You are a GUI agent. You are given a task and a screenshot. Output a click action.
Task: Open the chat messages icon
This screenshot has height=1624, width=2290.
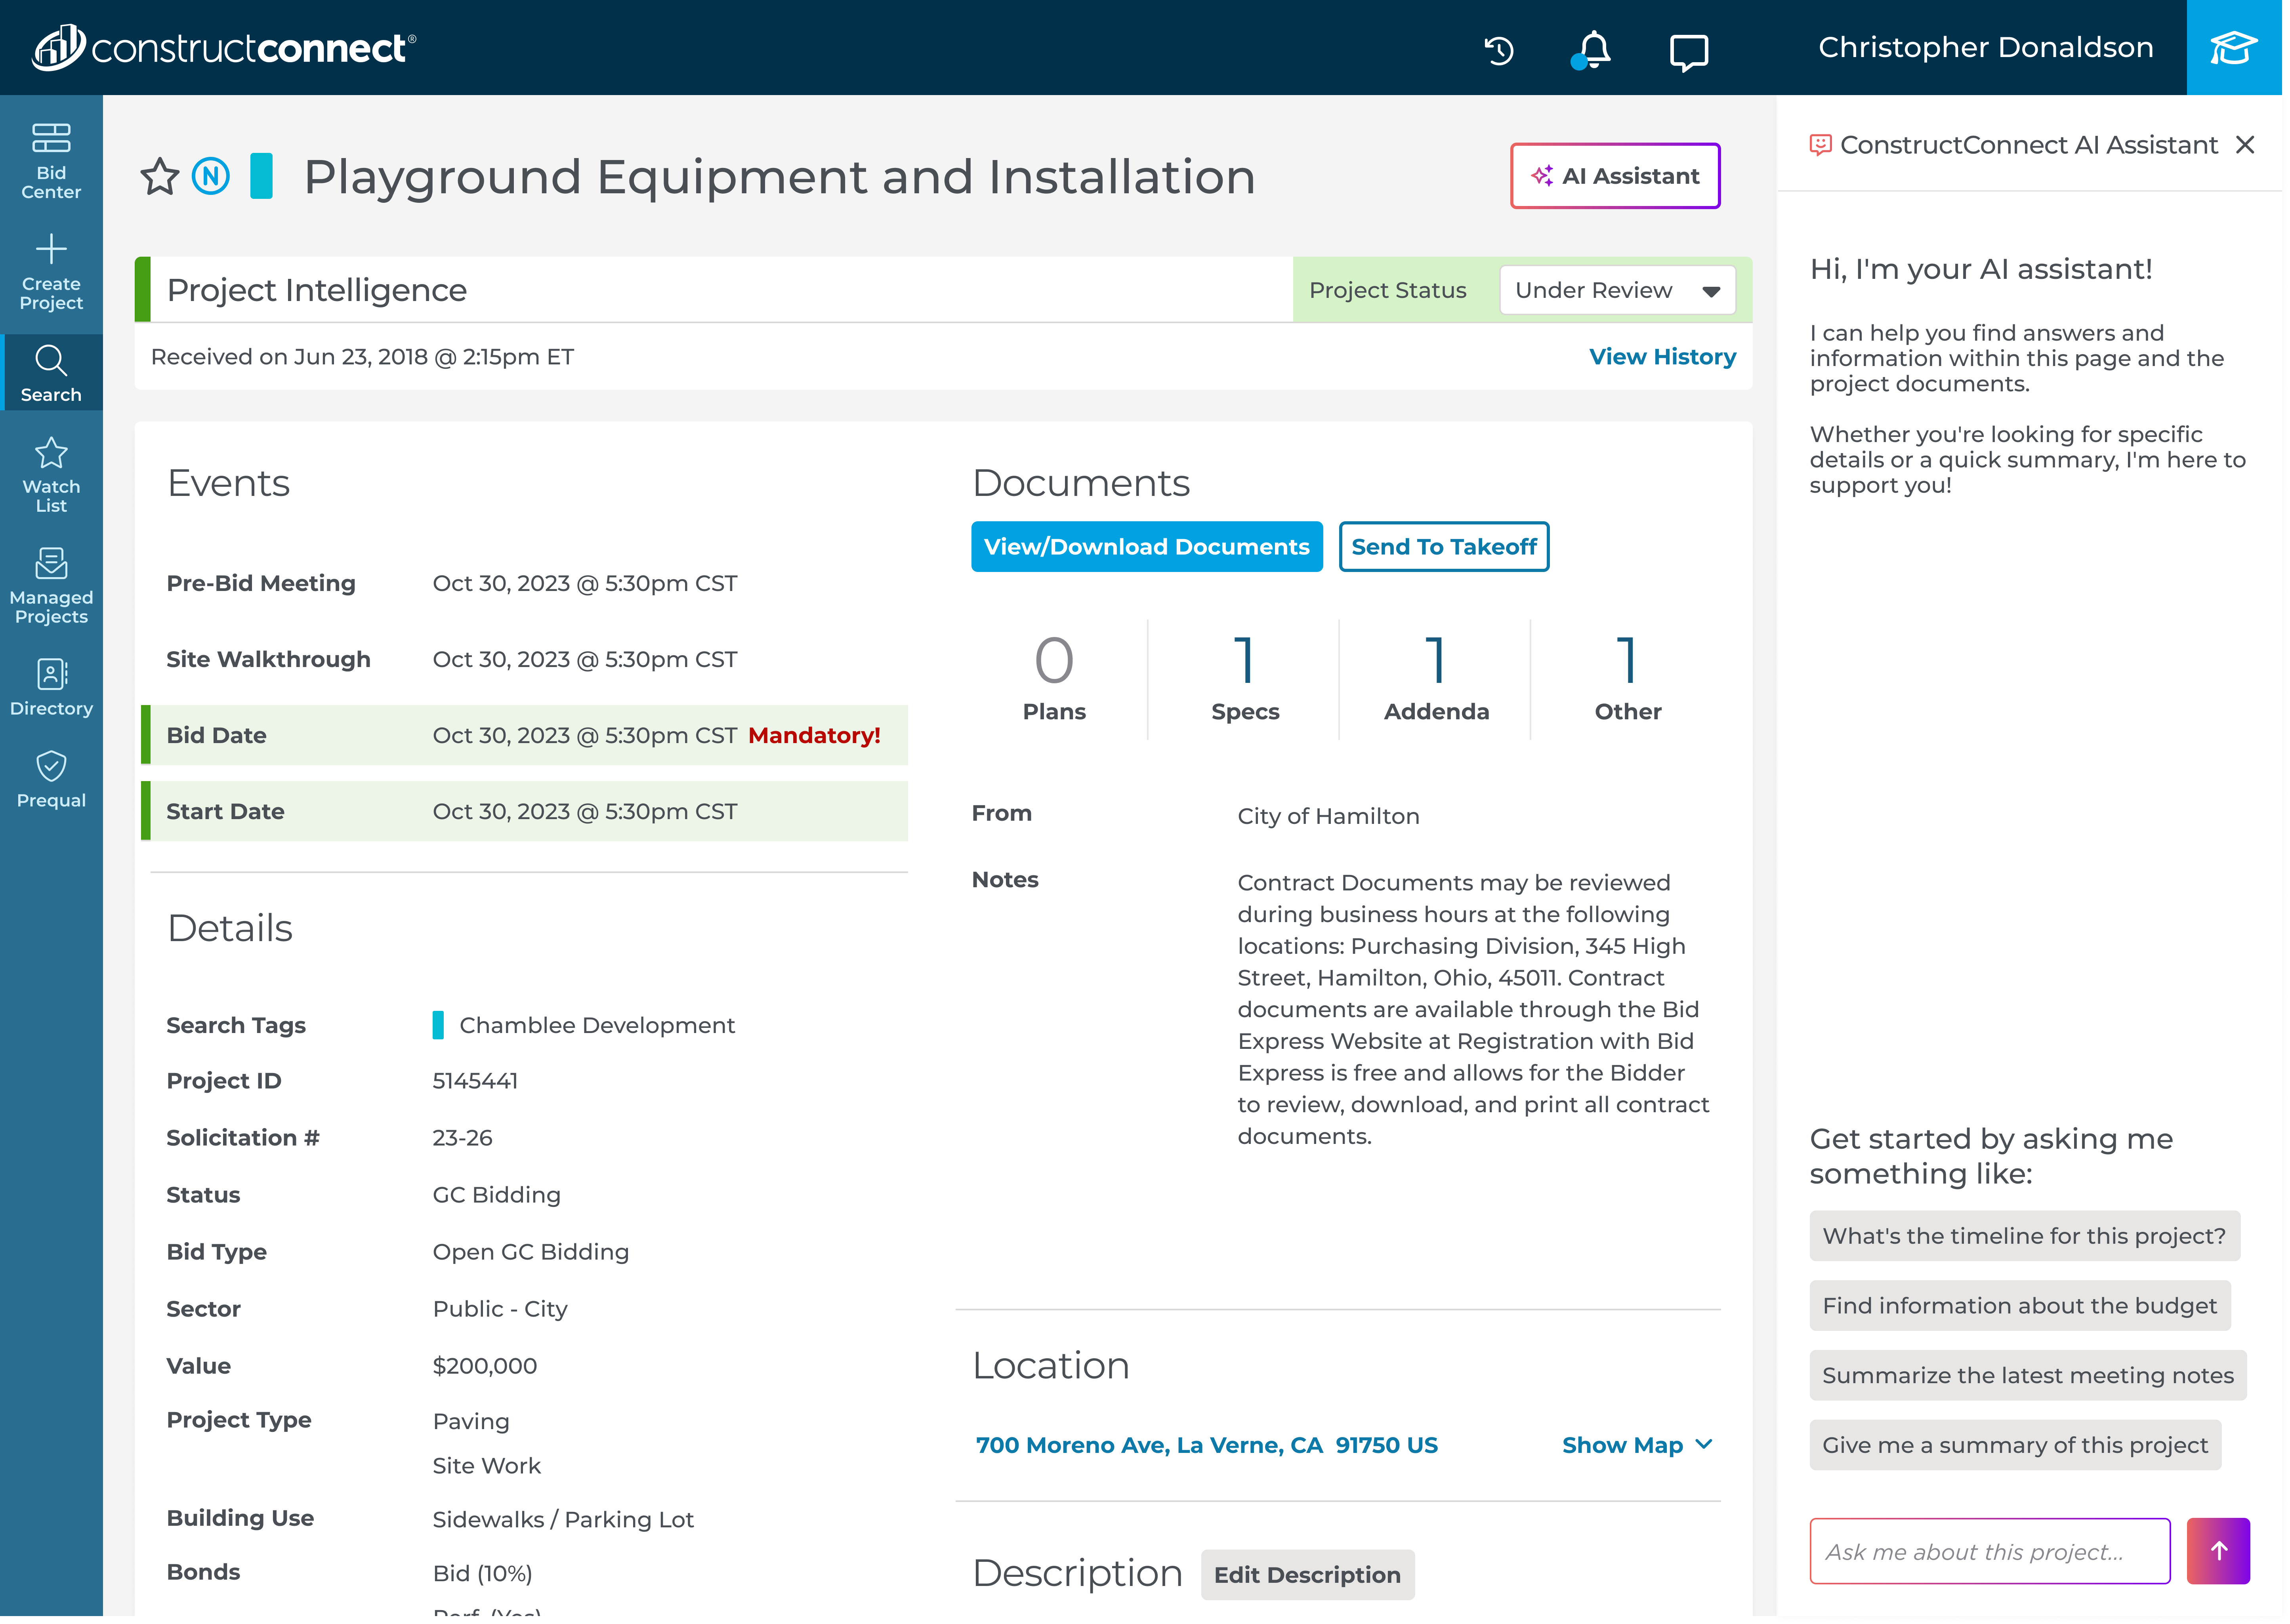(1688, 51)
